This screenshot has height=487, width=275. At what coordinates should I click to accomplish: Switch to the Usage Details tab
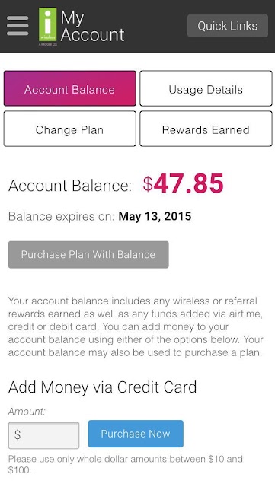(206, 88)
